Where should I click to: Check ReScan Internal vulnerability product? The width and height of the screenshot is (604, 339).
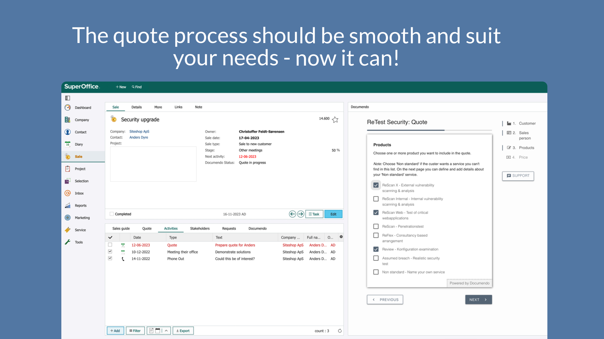point(376,199)
